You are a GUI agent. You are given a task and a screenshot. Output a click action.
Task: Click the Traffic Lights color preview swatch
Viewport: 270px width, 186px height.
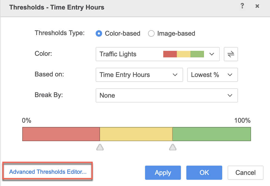pos(183,54)
